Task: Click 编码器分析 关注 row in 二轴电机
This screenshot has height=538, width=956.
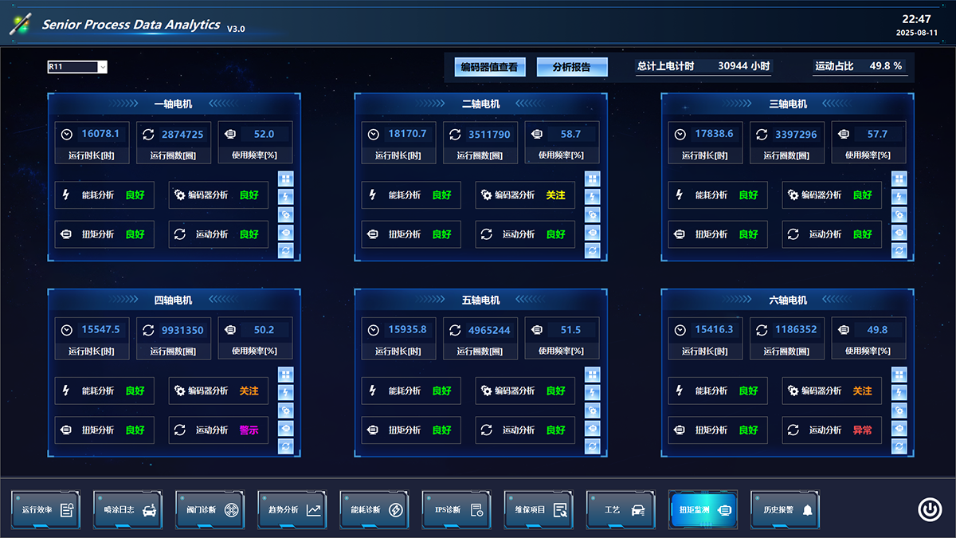Action: pos(525,195)
